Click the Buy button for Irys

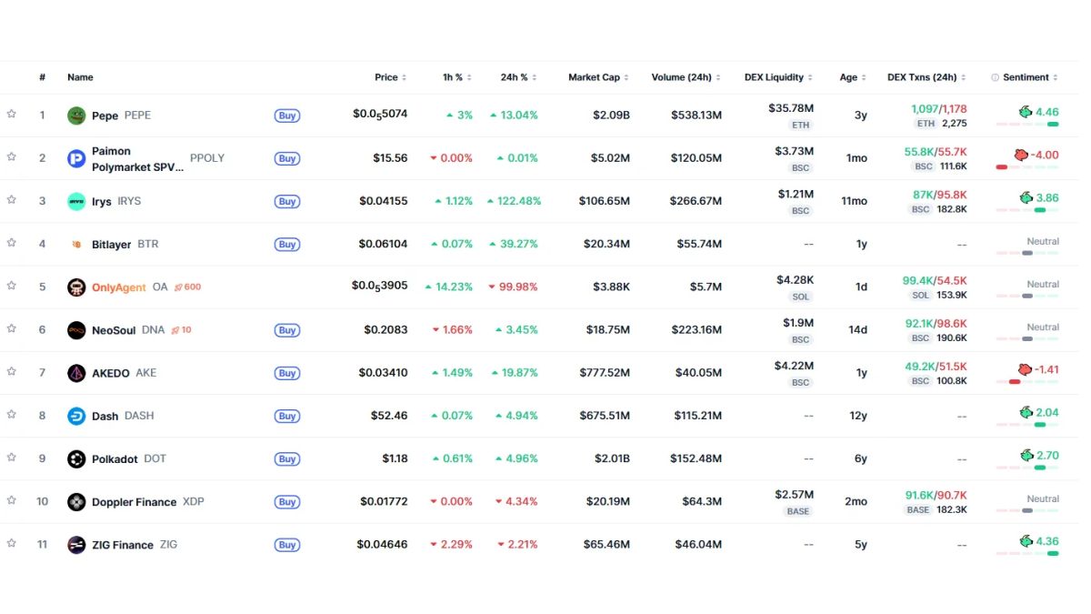click(287, 201)
